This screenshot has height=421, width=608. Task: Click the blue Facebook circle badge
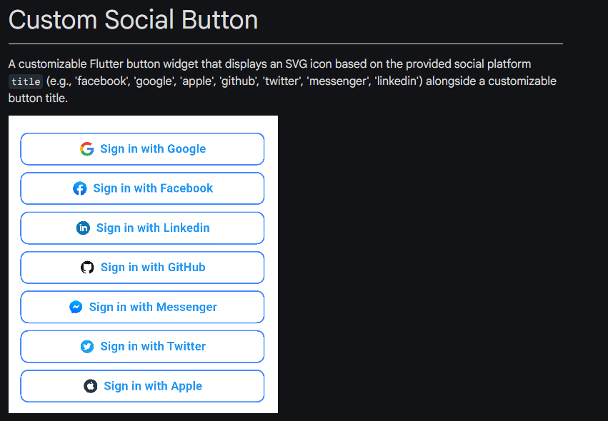[79, 188]
